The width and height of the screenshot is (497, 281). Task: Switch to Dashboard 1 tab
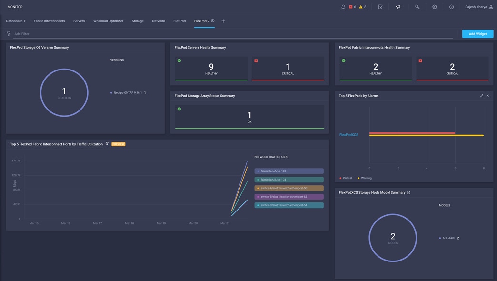tap(16, 21)
